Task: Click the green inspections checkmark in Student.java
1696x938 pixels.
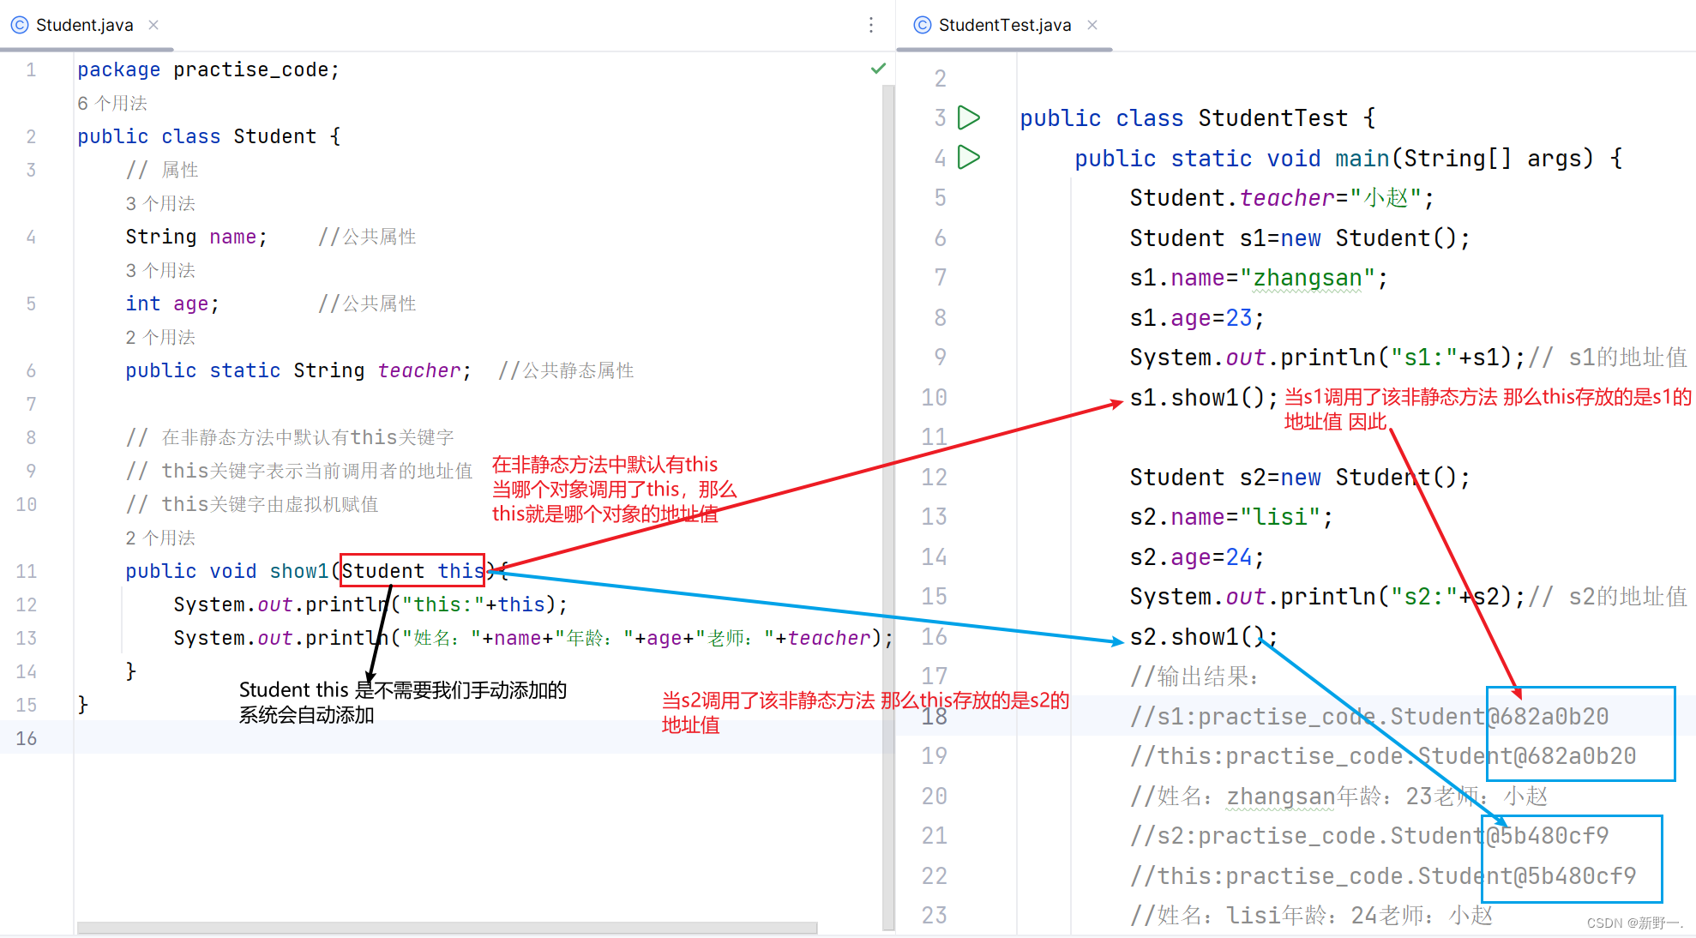Action: 878,68
